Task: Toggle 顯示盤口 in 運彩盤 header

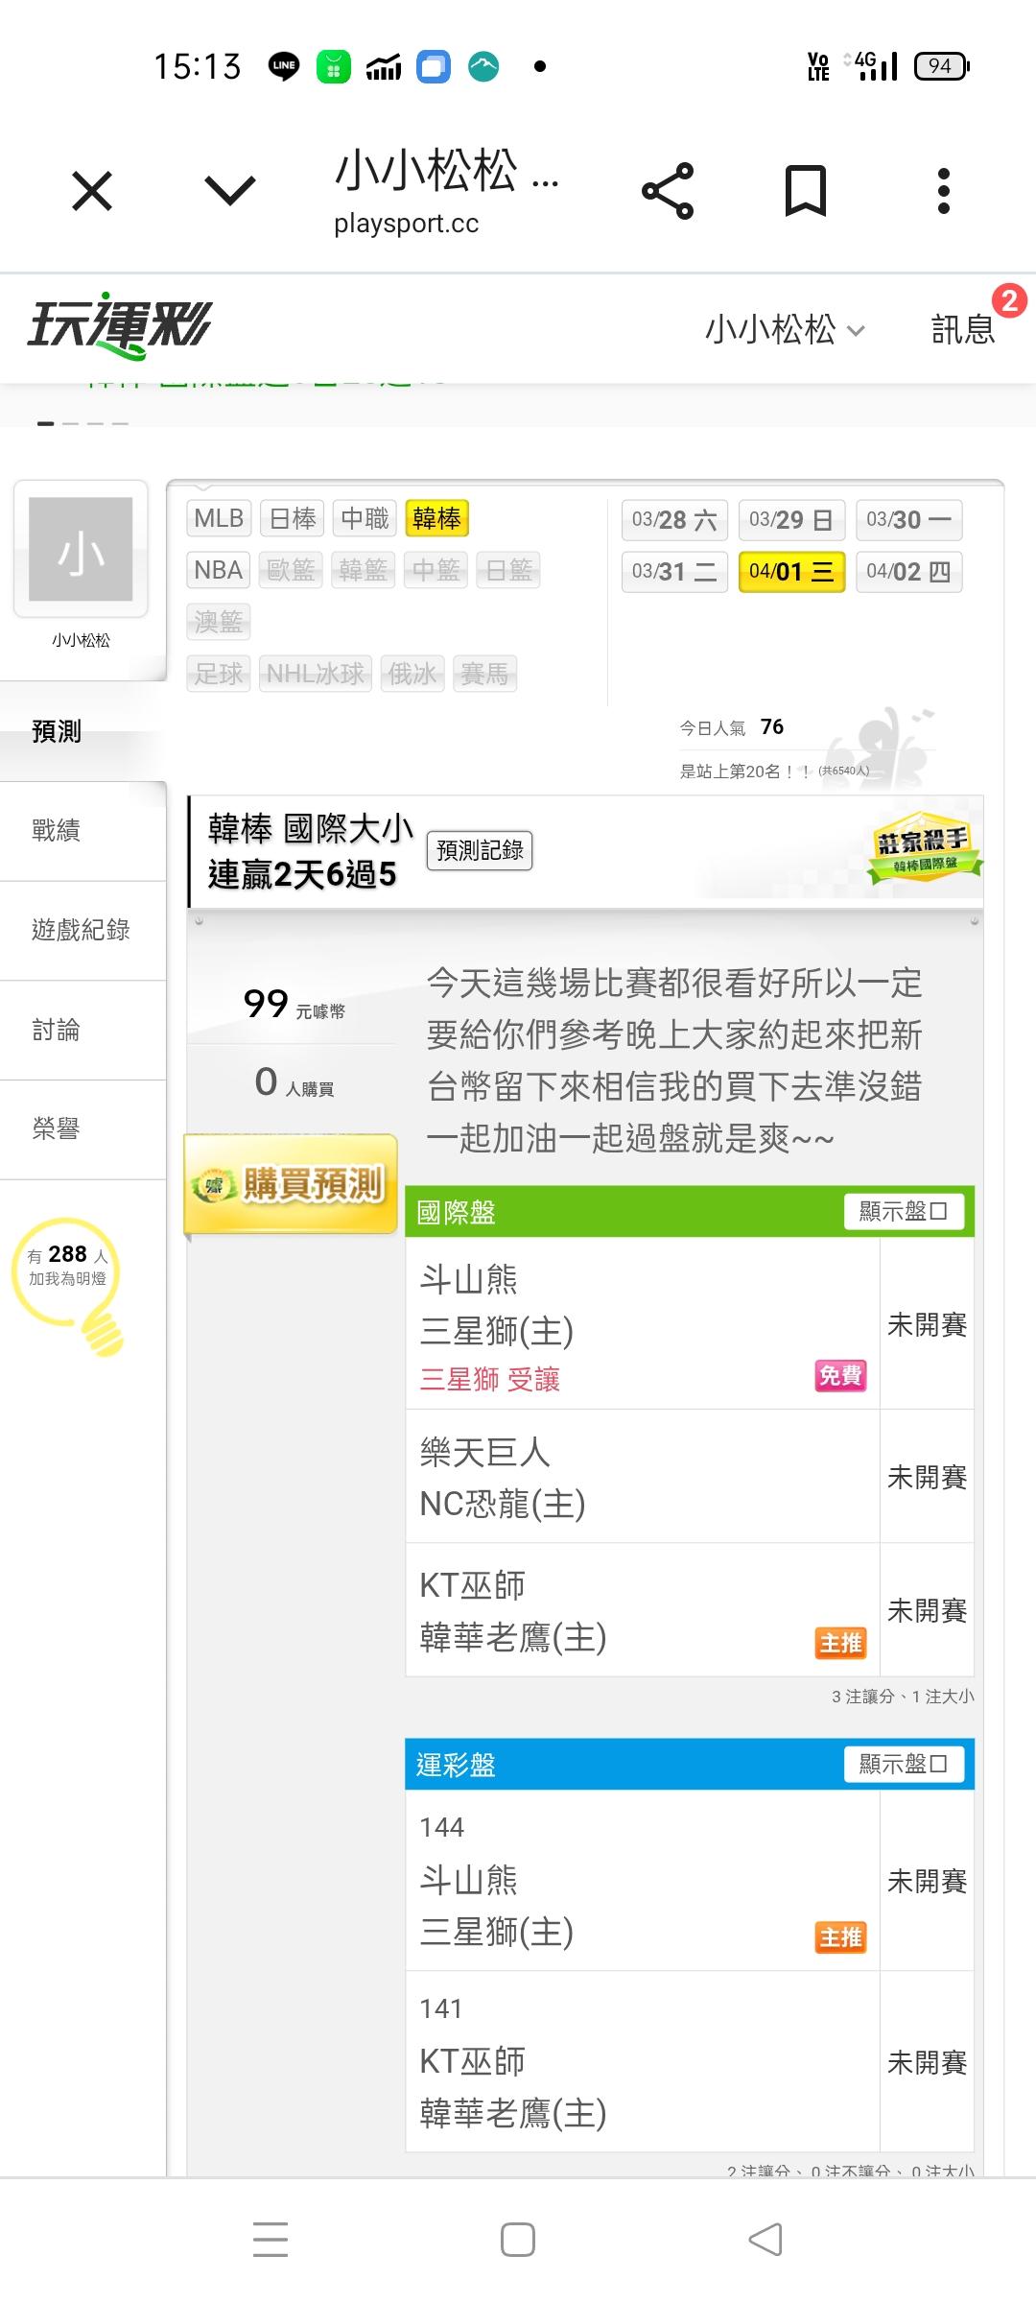Action: point(904,1764)
